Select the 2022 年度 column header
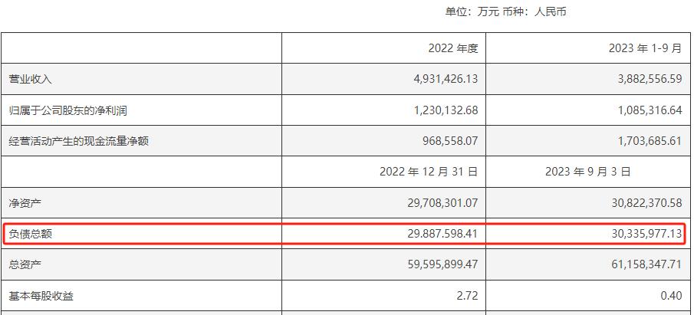The width and height of the screenshot is (694, 315). 452,48
